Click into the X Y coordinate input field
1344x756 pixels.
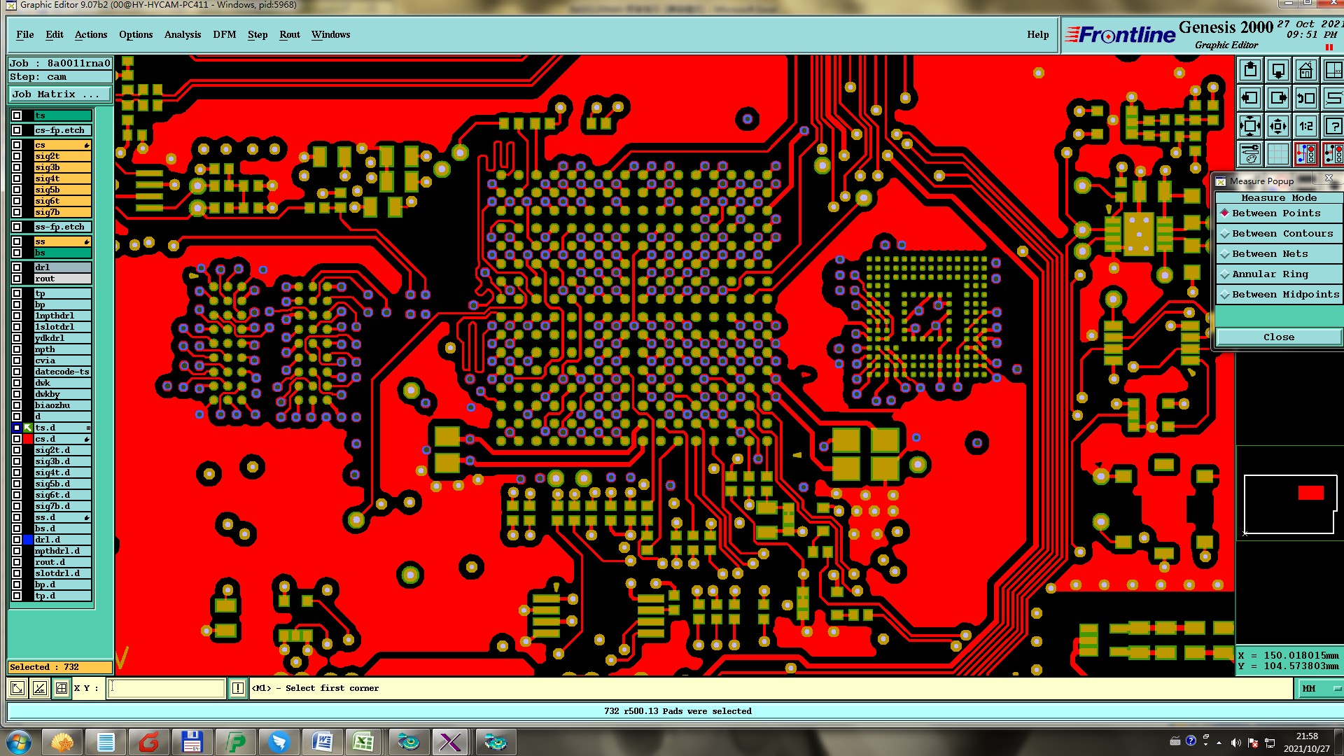pos(168,689)
